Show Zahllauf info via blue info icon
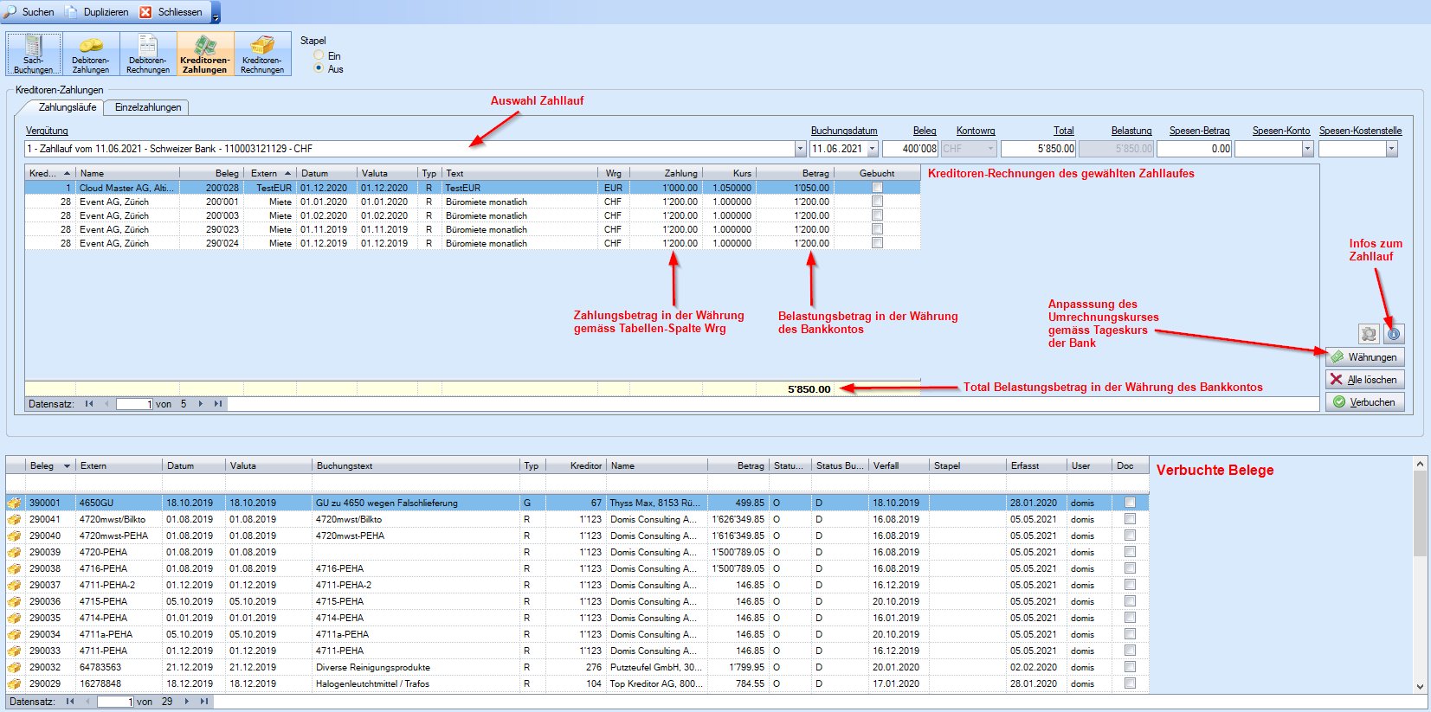This screenshot has width=1431, height=712. pos(1394,334)
